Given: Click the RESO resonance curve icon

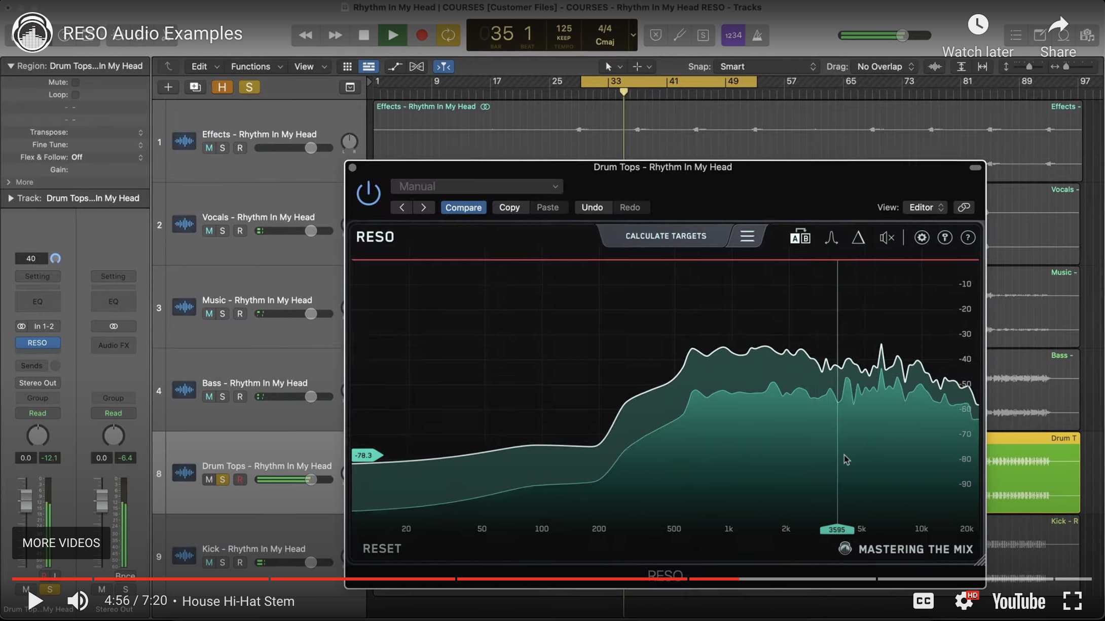Looking at the screenshot, I should pos(831,237).
